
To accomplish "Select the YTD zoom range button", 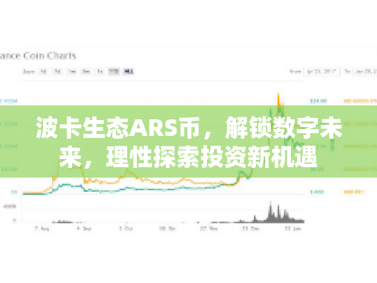I will [114, 71].
